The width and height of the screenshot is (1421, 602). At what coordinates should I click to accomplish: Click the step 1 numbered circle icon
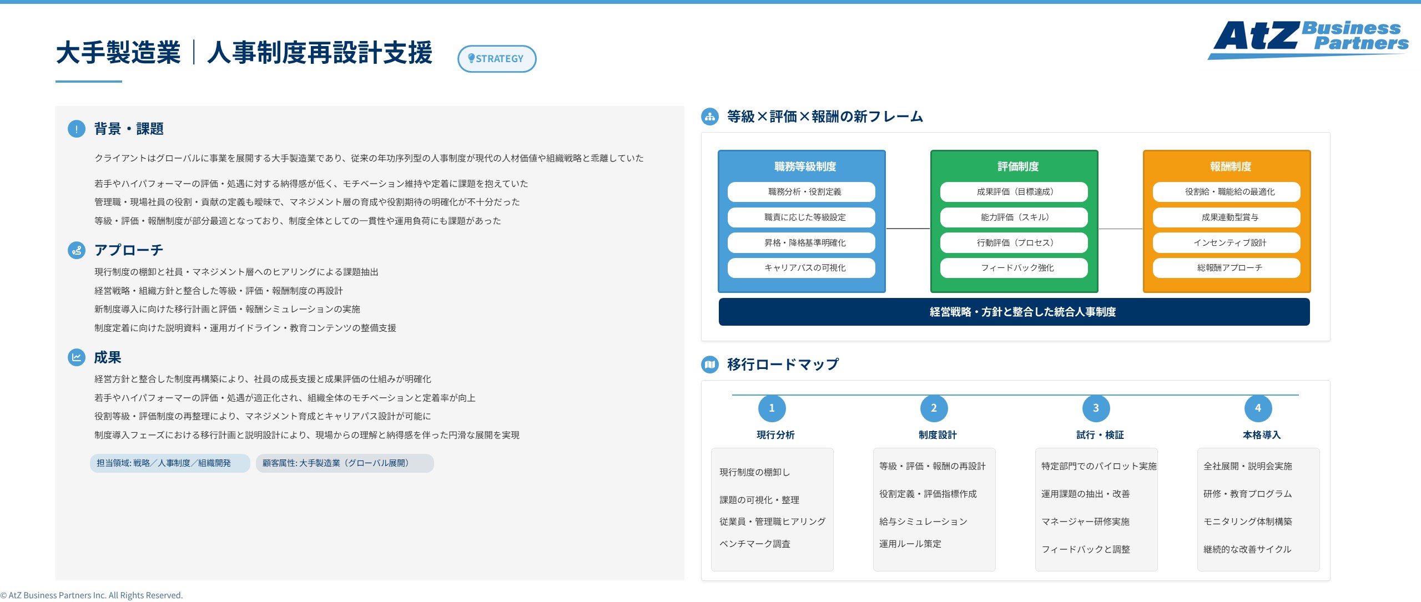pyautogui.click(x=772, y=408)
